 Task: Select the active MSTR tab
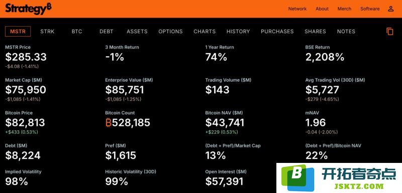(18, 32)
